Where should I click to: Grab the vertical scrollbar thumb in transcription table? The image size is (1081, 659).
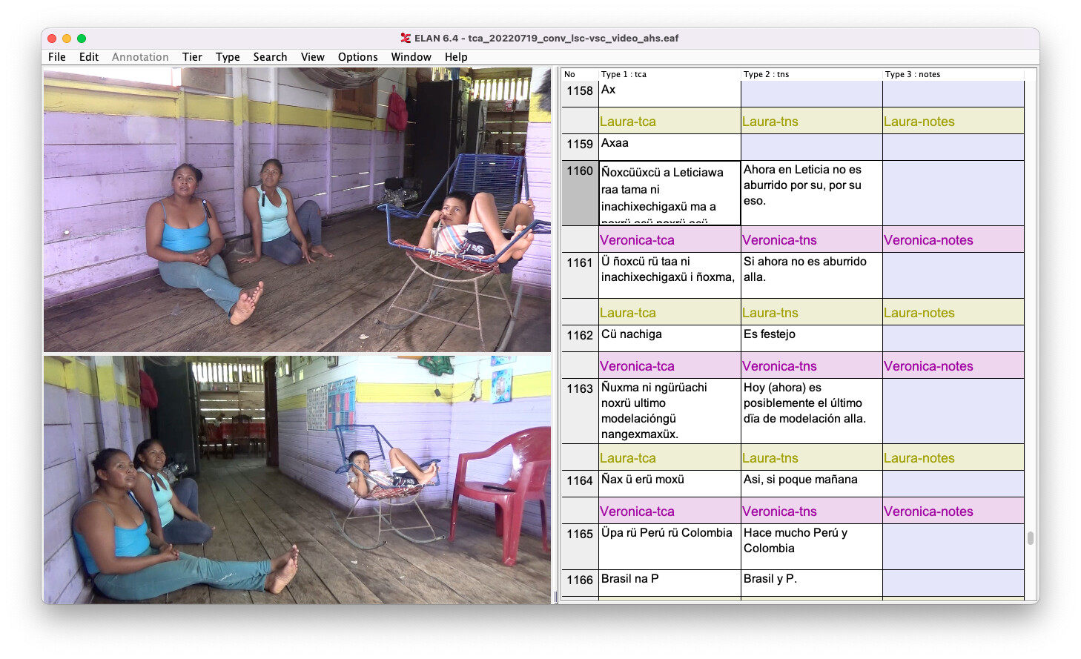1030,538
